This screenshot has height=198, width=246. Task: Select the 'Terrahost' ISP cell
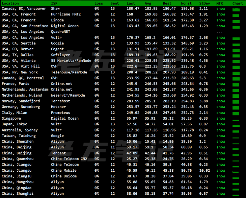[x=60, y=101]
